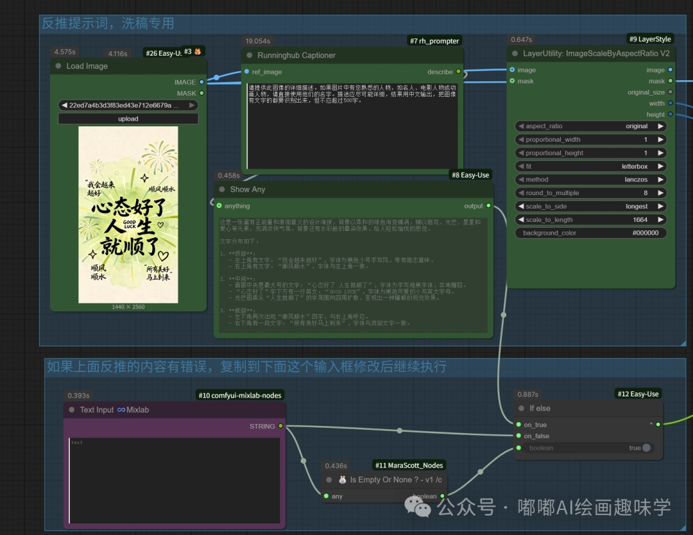Toggle the boolean switch in If else node
Screen dimensions: 693x535
coord(646,448)
